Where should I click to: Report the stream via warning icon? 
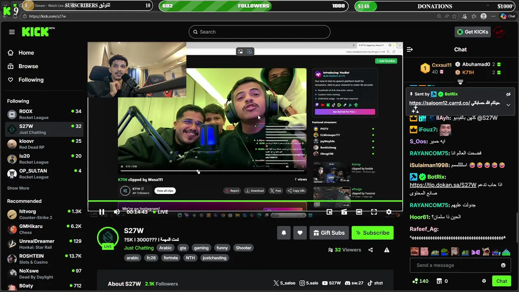tap(387, 250)
